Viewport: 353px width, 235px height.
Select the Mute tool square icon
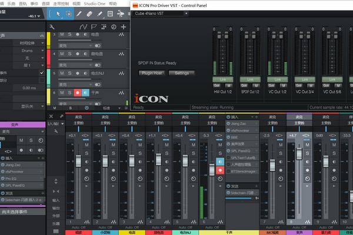pyautogui.click(x=110, y=14)
